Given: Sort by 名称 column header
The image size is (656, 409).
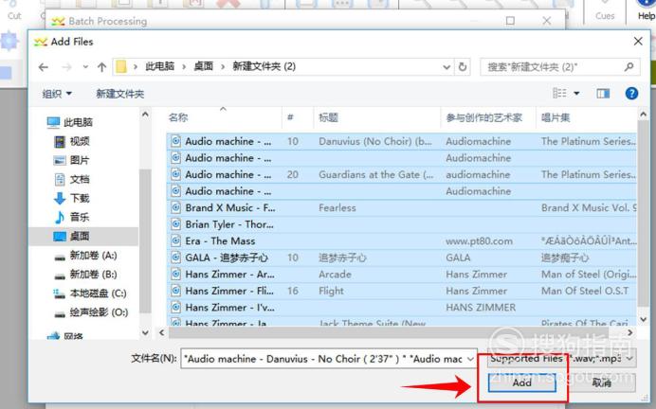Looking at the screenshot, I should pos(225,117).
